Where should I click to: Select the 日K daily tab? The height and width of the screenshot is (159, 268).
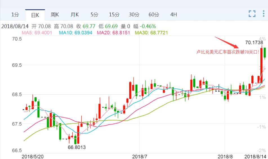coord(35,15)
